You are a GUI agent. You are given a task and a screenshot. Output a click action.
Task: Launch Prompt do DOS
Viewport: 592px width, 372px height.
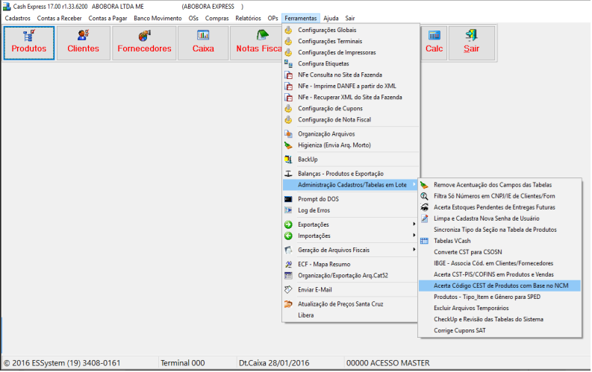(x=318, y=199)
